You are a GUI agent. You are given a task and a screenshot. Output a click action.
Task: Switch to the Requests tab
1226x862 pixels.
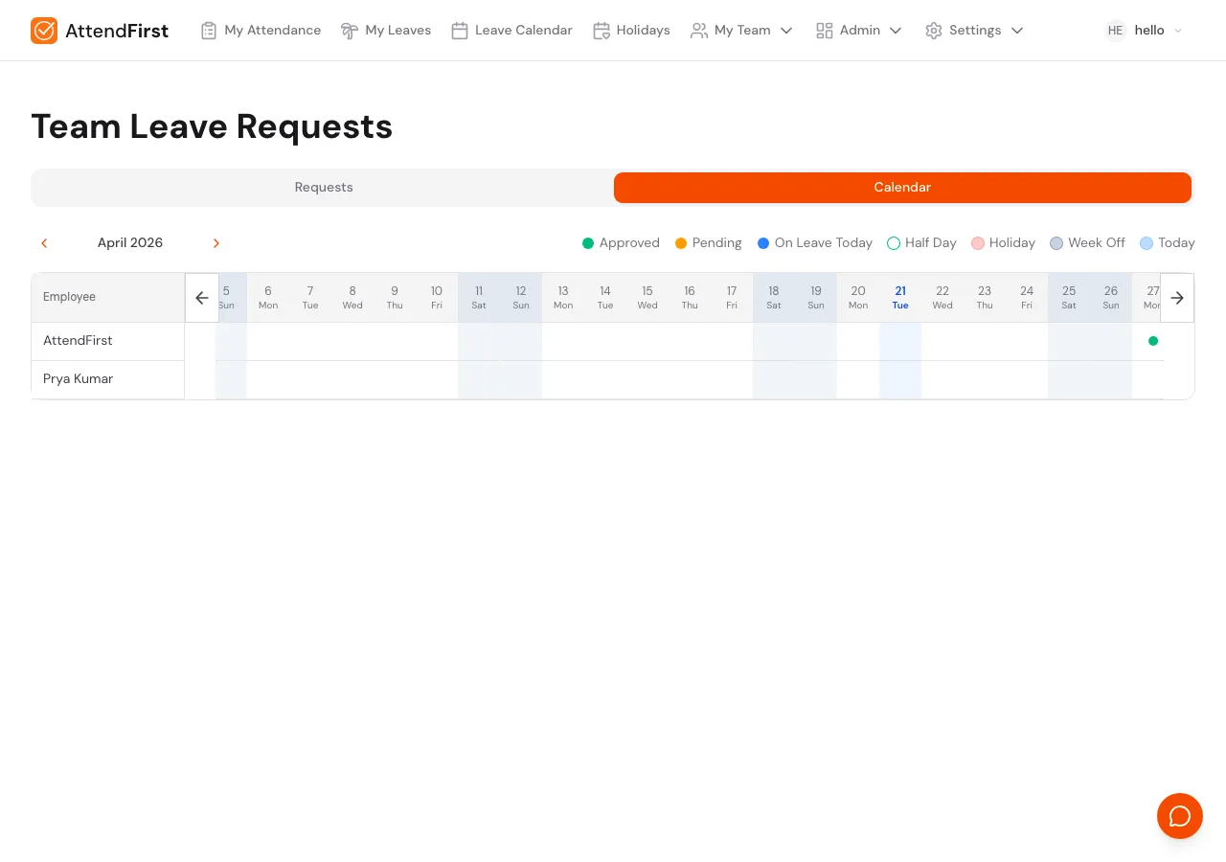click(324, 188)
